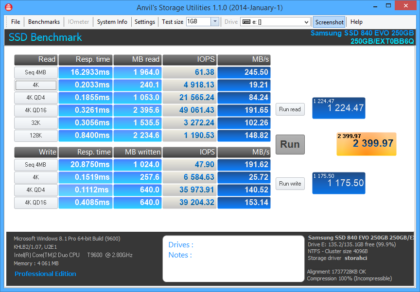Click the Write column header
Screen dimensions: 420x292
[x=36, y=152]
